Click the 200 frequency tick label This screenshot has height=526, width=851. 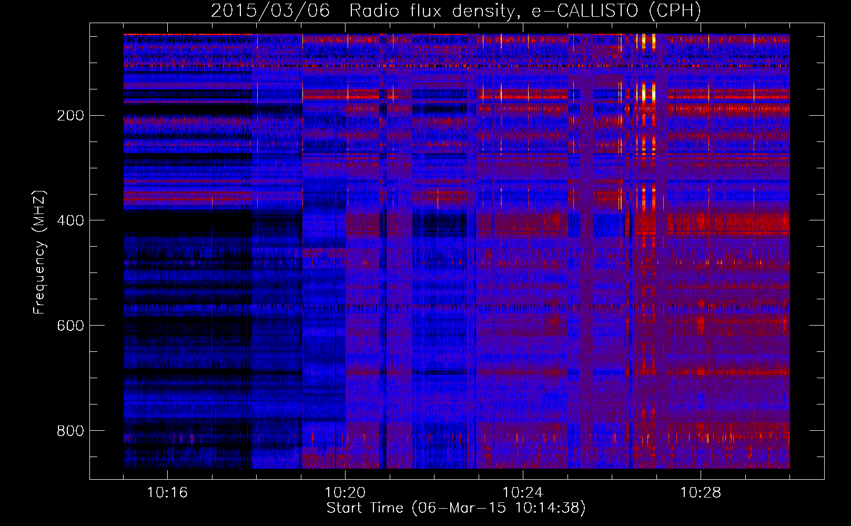click(x=70, y=115)
